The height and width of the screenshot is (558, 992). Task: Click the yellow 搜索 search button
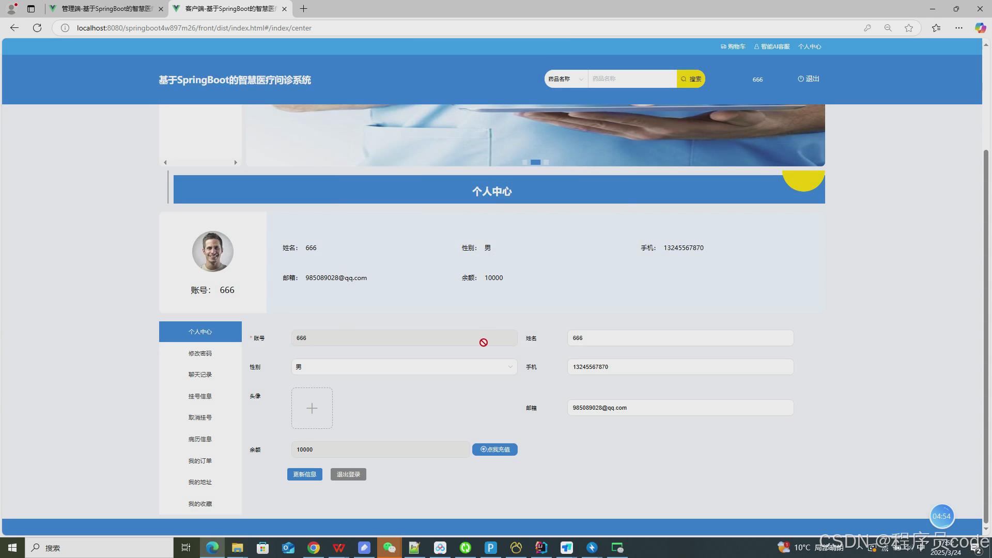coord(691,79)
